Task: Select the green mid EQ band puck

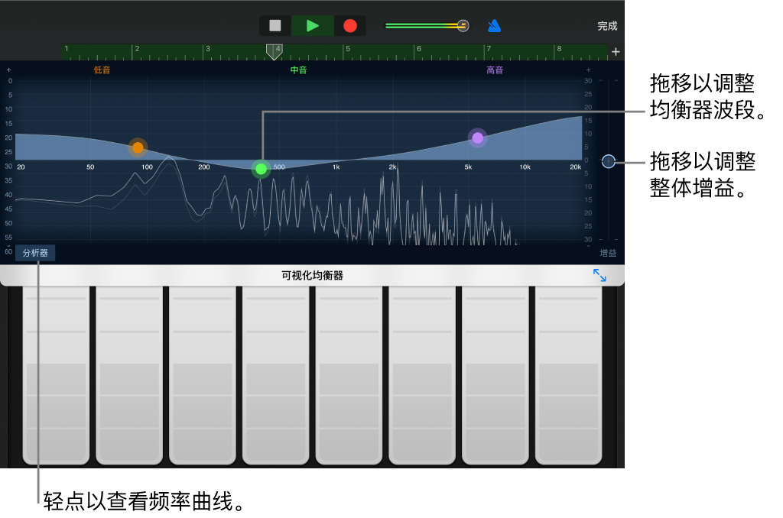Action: [x=262, y=169]
